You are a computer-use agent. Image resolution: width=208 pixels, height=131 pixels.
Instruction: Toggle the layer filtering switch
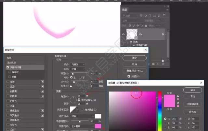(164, 15)
